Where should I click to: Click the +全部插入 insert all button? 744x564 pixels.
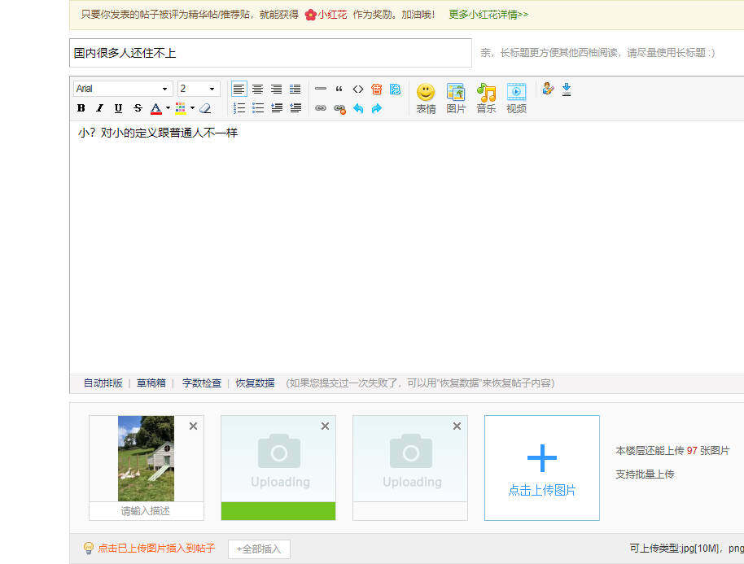pyautogui.click(x=259, y=549)
